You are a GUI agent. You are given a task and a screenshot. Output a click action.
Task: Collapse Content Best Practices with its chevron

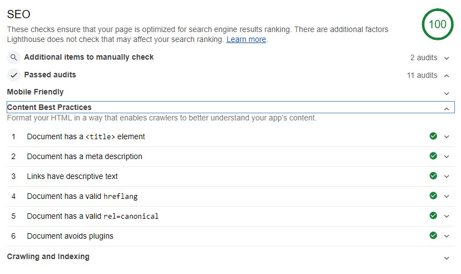[x=447, y=109]
